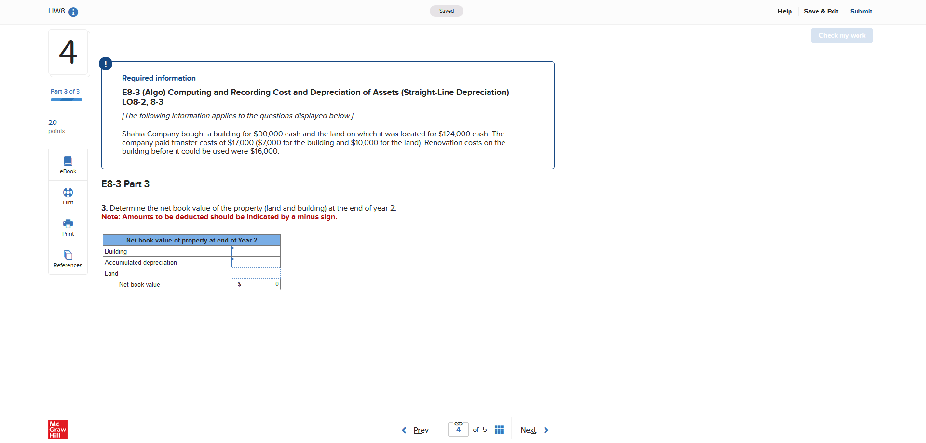
Task: Open the question map grid icon
Action: tap(499, 429)
